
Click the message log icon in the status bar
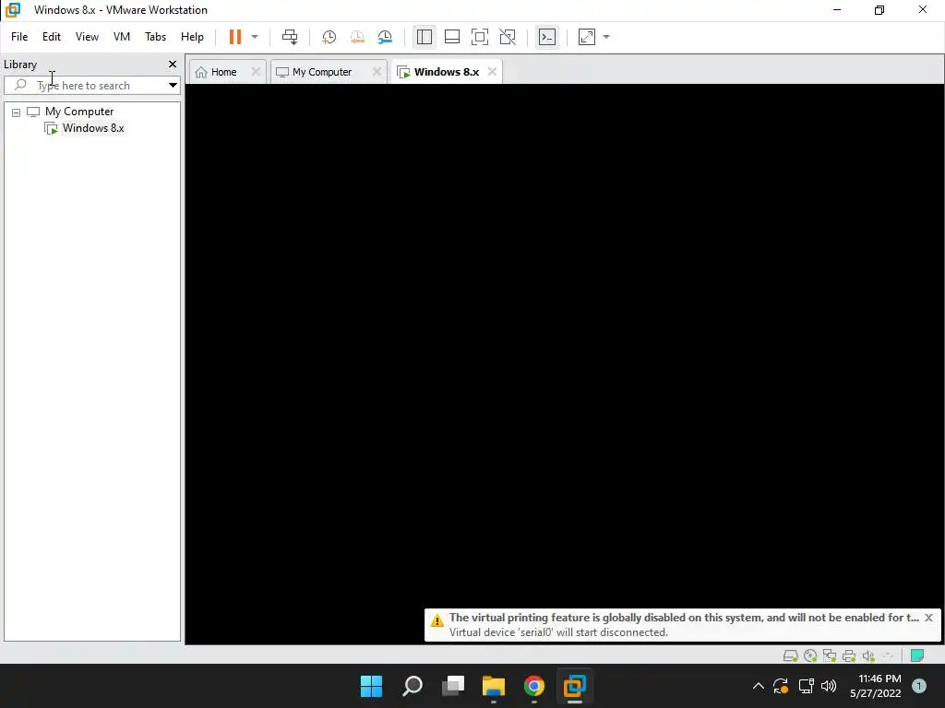point(917,655)
